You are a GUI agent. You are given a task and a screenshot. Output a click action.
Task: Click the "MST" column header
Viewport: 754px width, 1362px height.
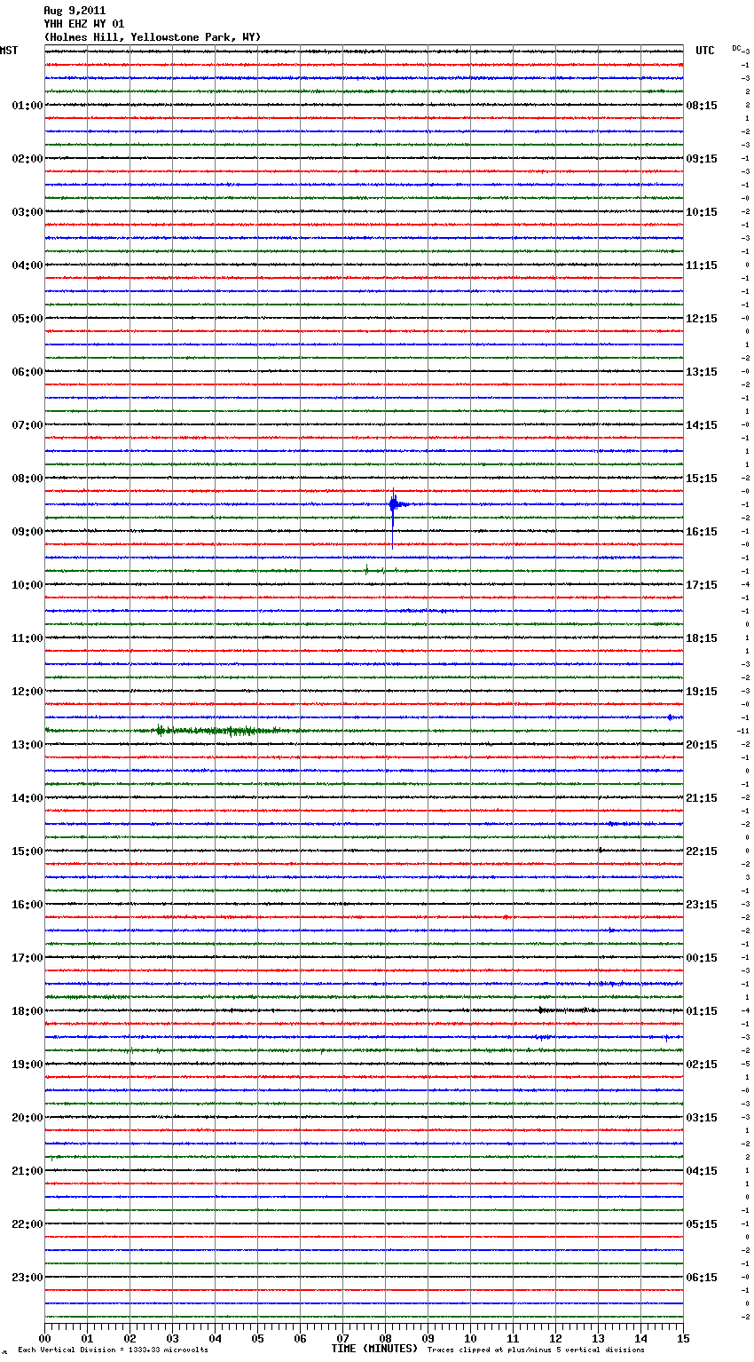pyautogui.click(x=9, y=51)
